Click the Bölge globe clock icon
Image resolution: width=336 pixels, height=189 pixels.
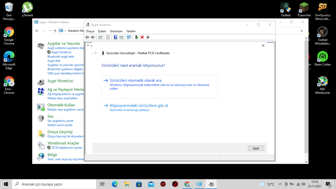(x=40, y=157)
